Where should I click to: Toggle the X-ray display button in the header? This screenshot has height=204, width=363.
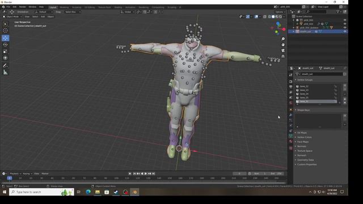(265, 16)
